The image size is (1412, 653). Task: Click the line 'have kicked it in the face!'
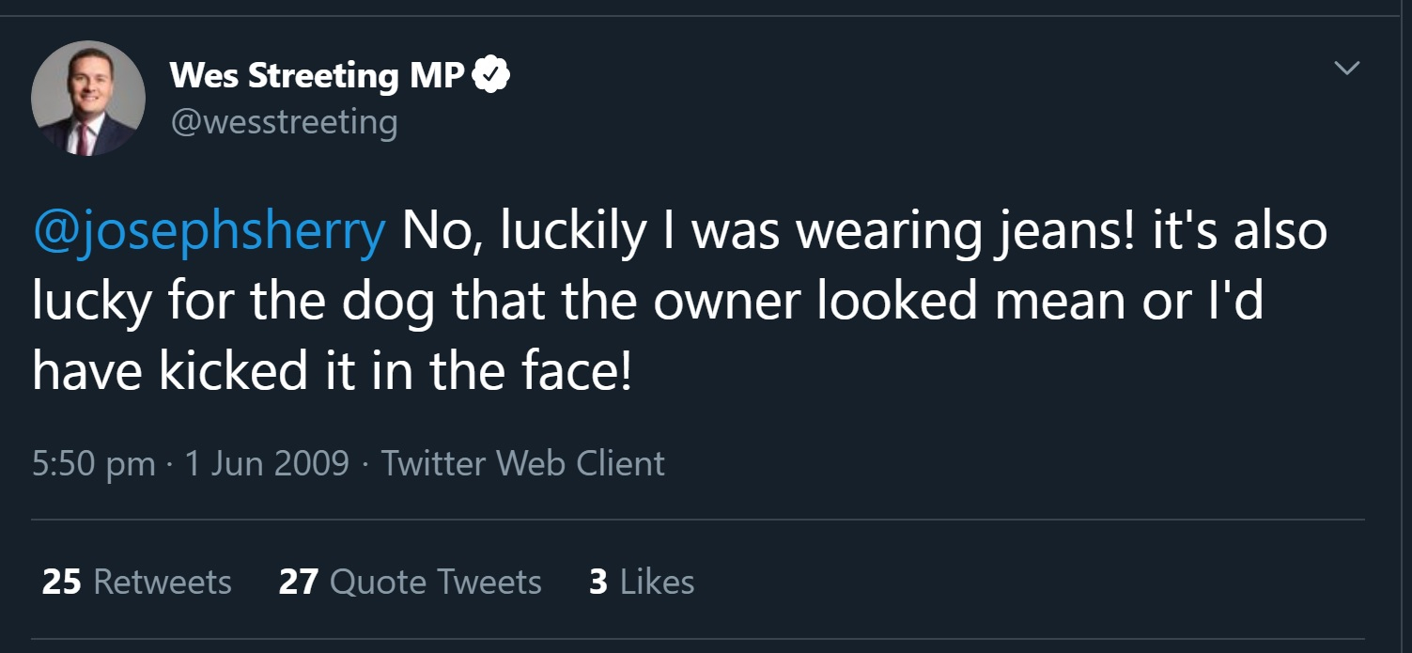pyautogui.click(x=332, y=371)
